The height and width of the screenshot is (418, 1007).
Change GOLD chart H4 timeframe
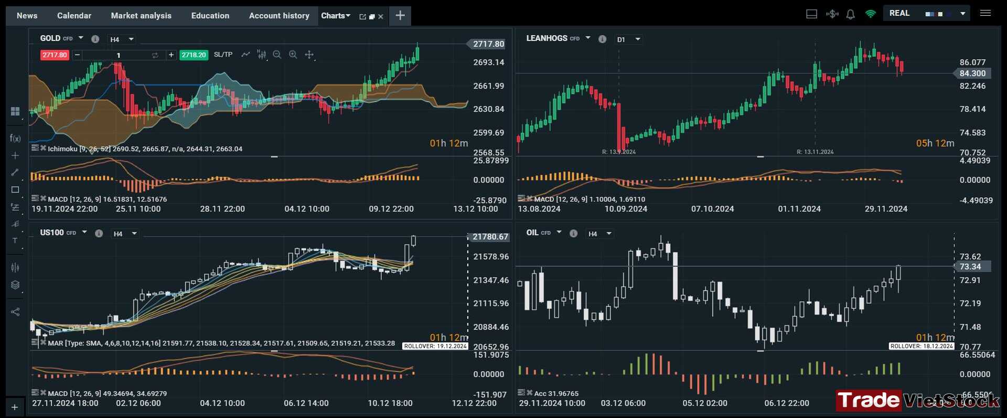(122, 39)
